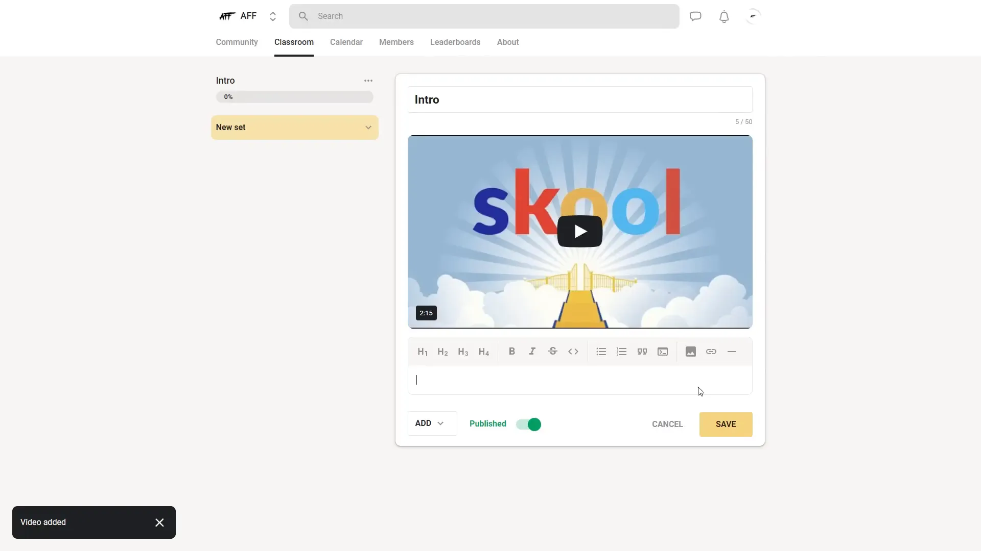Insert inline code formatting
Viewport: 981px width, 551px height.
tap(573, 352)
